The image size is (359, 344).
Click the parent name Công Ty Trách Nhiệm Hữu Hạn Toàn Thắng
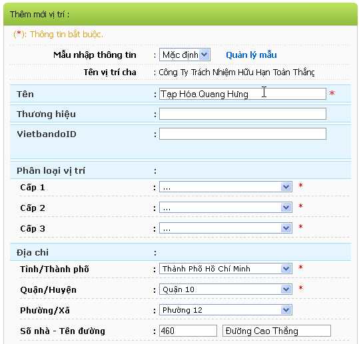click(x=236, y=73)
